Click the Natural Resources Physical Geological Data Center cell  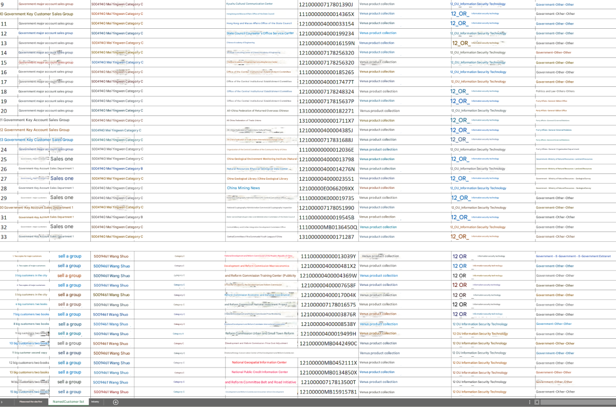tap(258, 169)
